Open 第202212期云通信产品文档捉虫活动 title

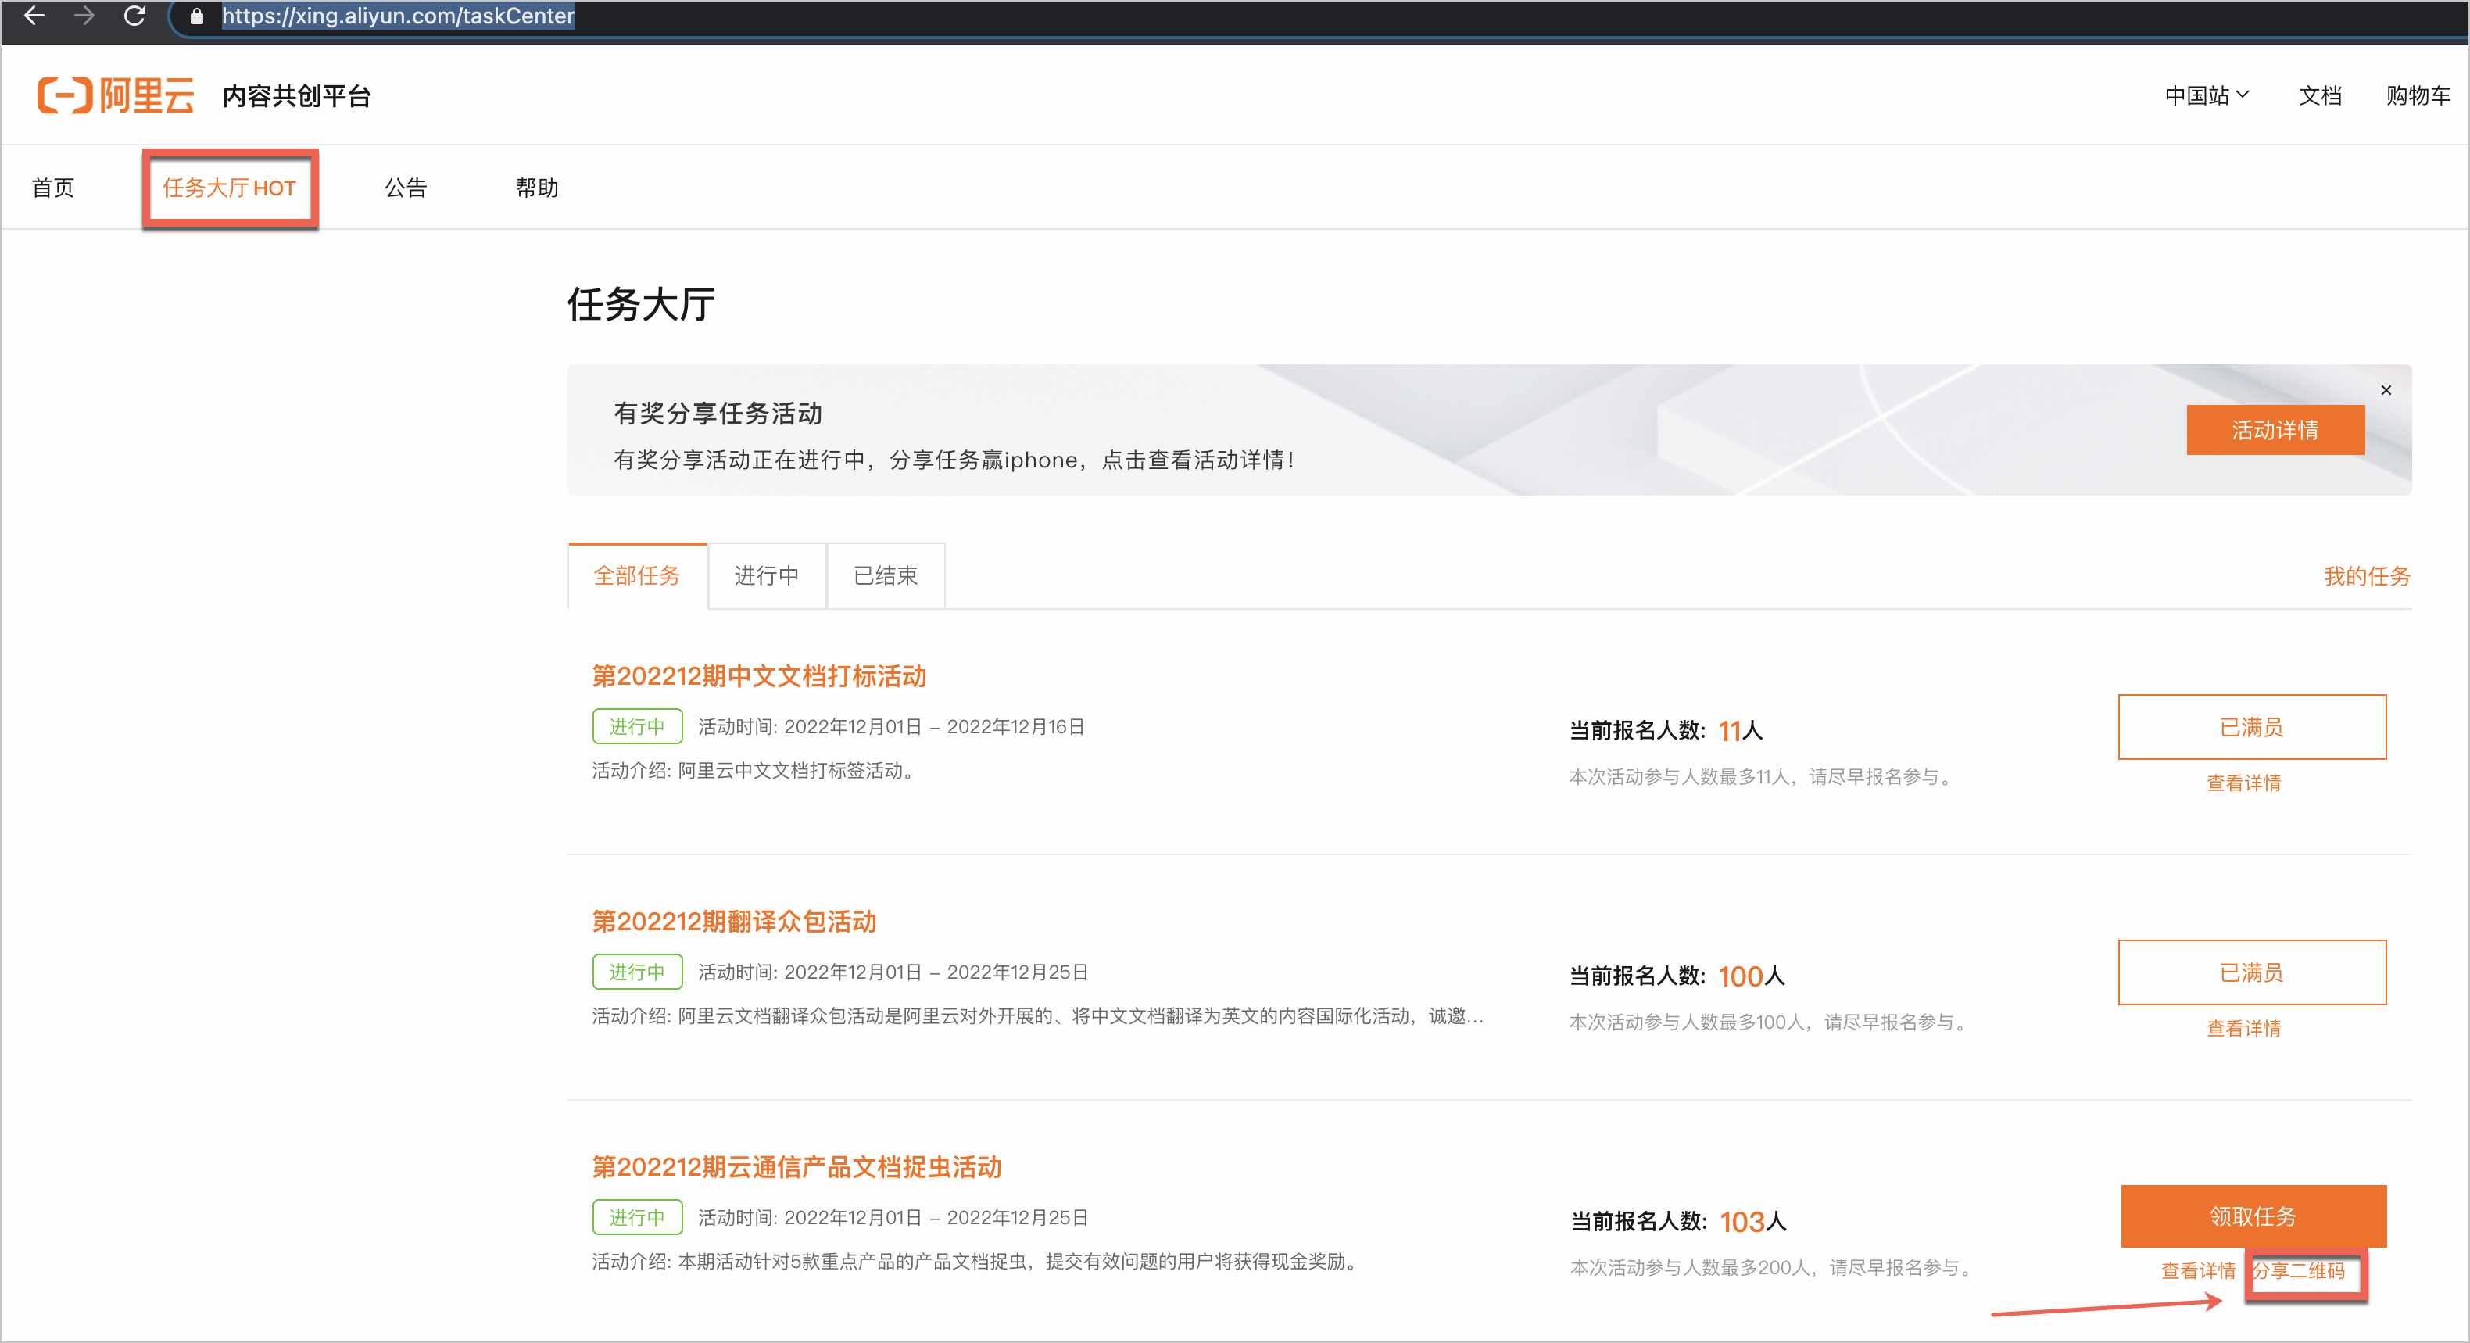(x=796, y=1166)
